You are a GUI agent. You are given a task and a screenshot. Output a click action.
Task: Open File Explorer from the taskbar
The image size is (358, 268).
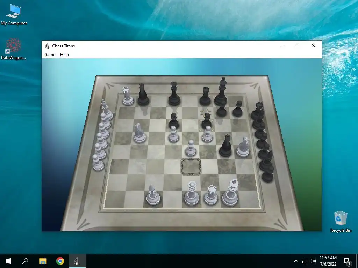pos(43,261)
